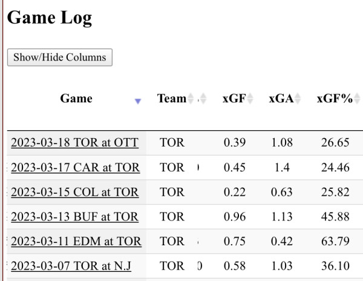Click the Game Log heading
This screenshot has height=281, width=363.
(50, 18)
